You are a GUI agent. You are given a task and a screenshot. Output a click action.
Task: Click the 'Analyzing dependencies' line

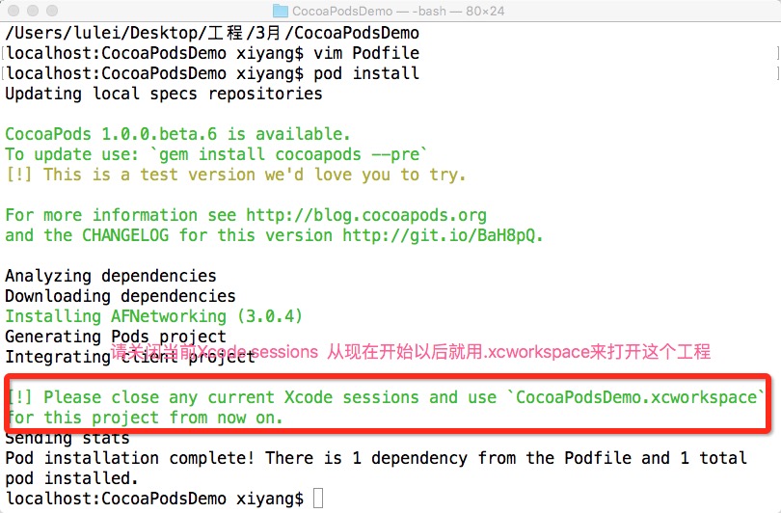[x=111, y=276]
